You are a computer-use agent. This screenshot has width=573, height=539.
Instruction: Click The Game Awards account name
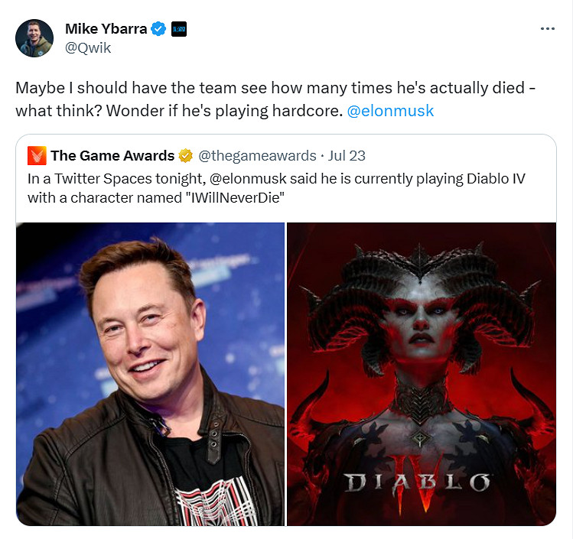(x=112, y=155)
